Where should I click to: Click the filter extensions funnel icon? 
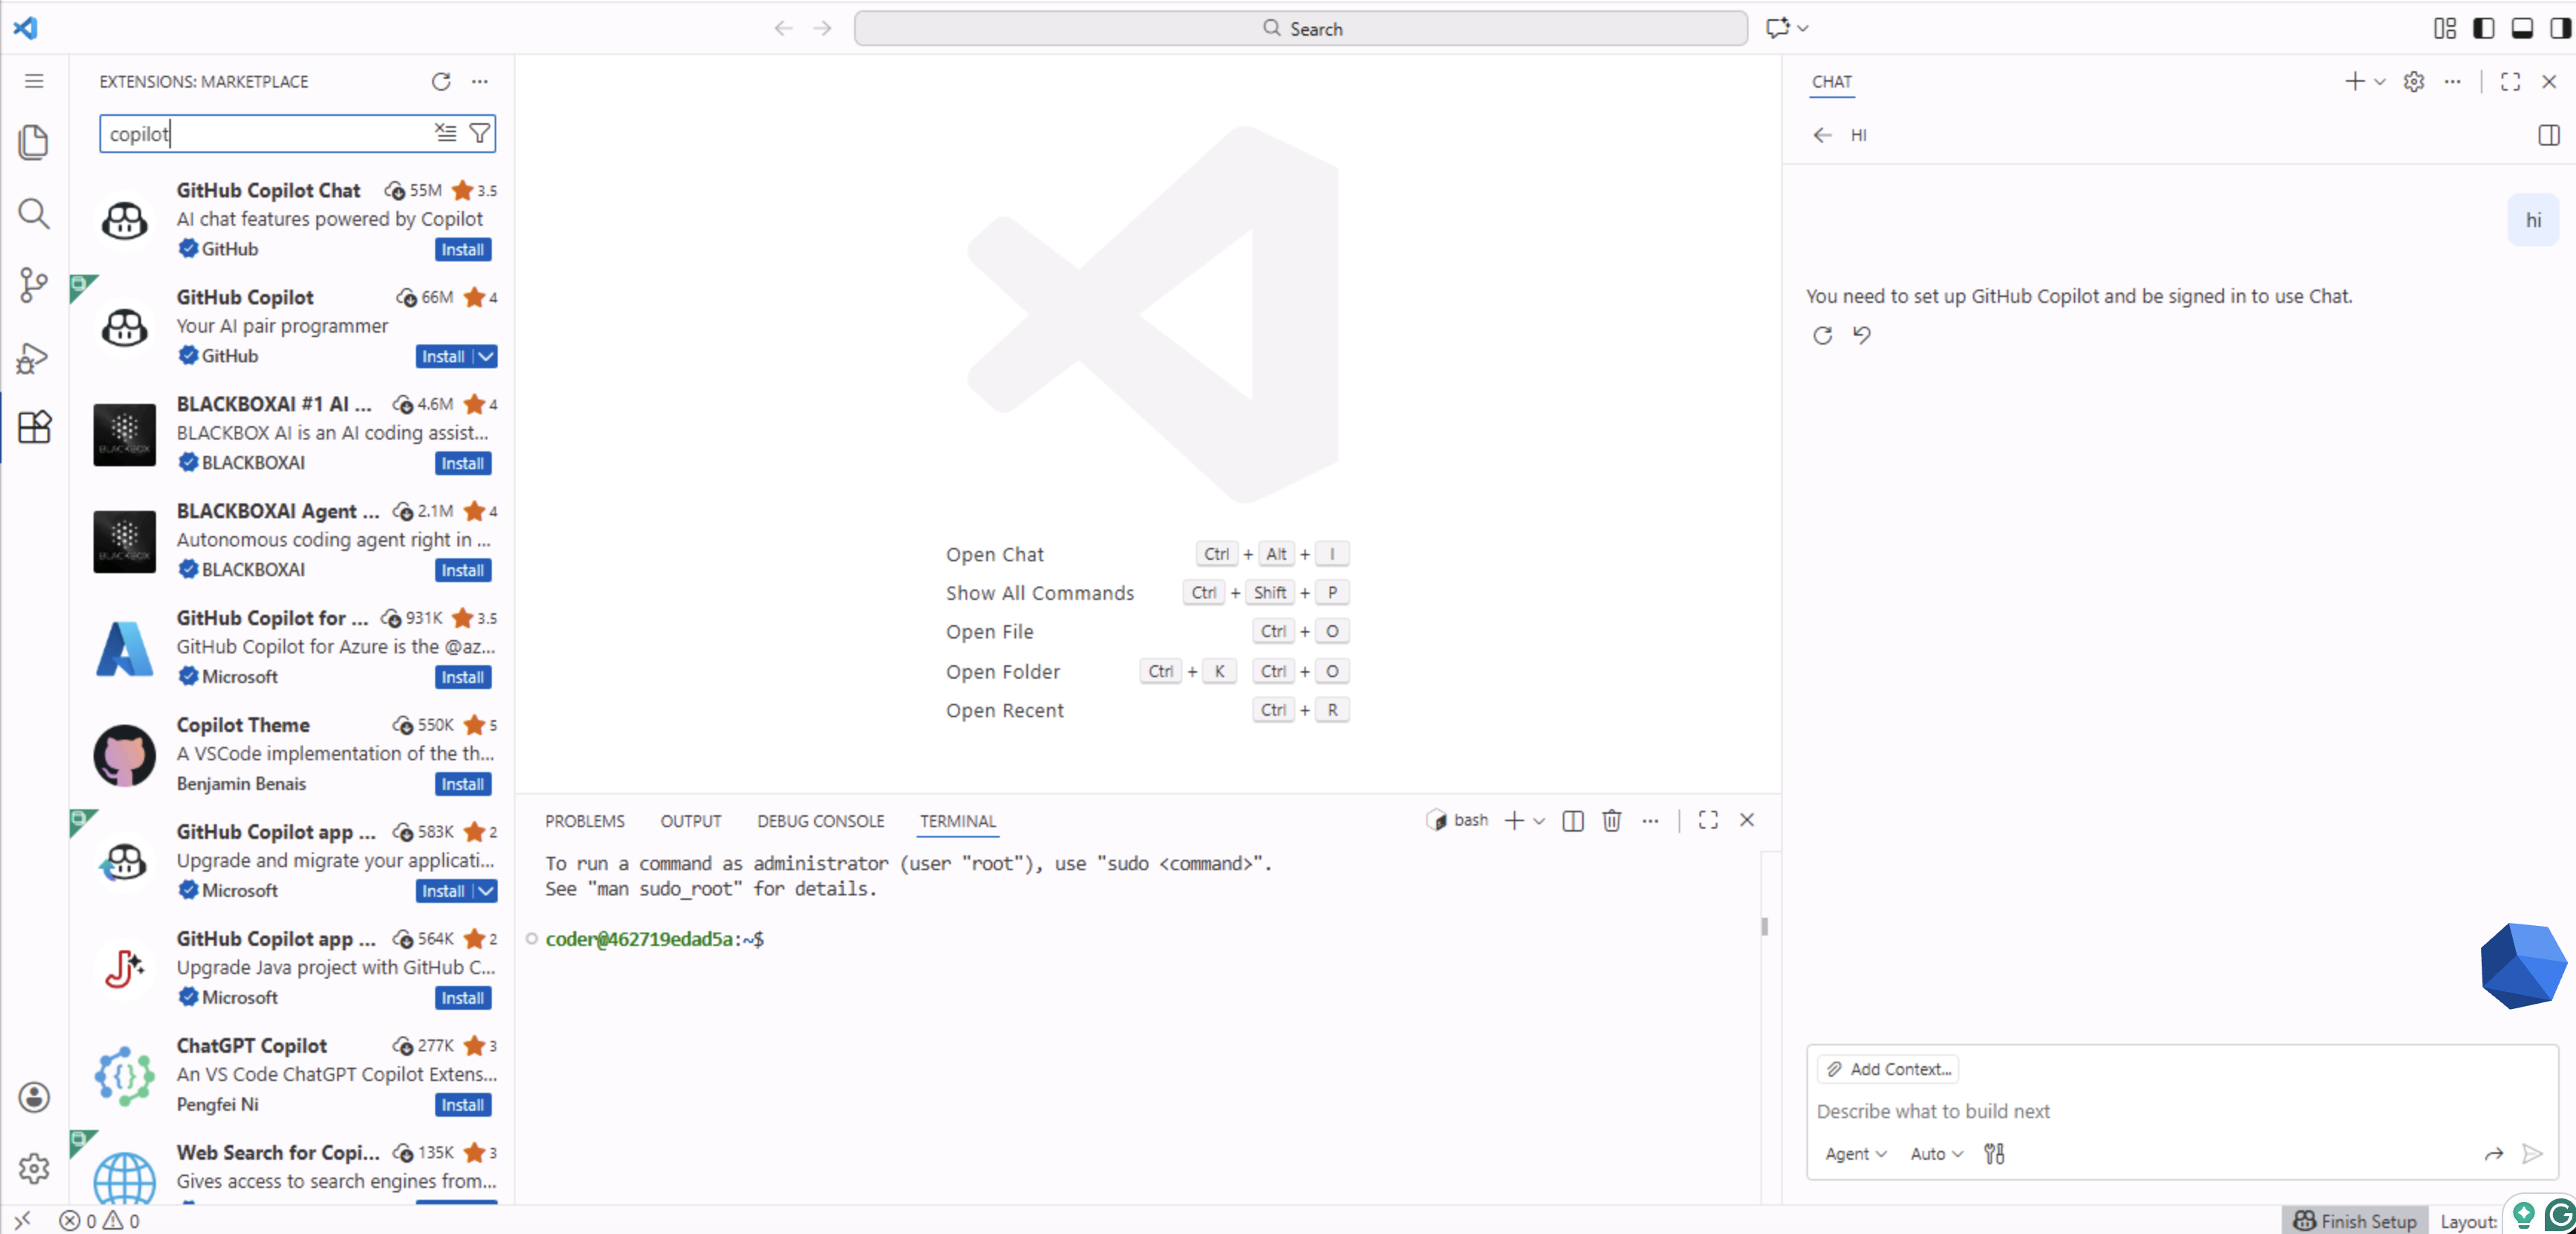(x=480, y=134)
